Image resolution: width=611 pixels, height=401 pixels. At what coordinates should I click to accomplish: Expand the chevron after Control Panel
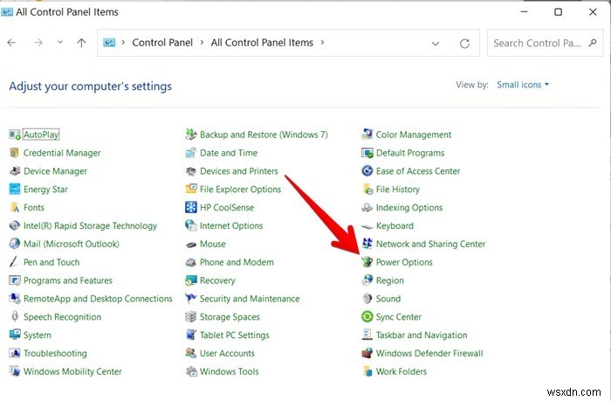(202, 43)
